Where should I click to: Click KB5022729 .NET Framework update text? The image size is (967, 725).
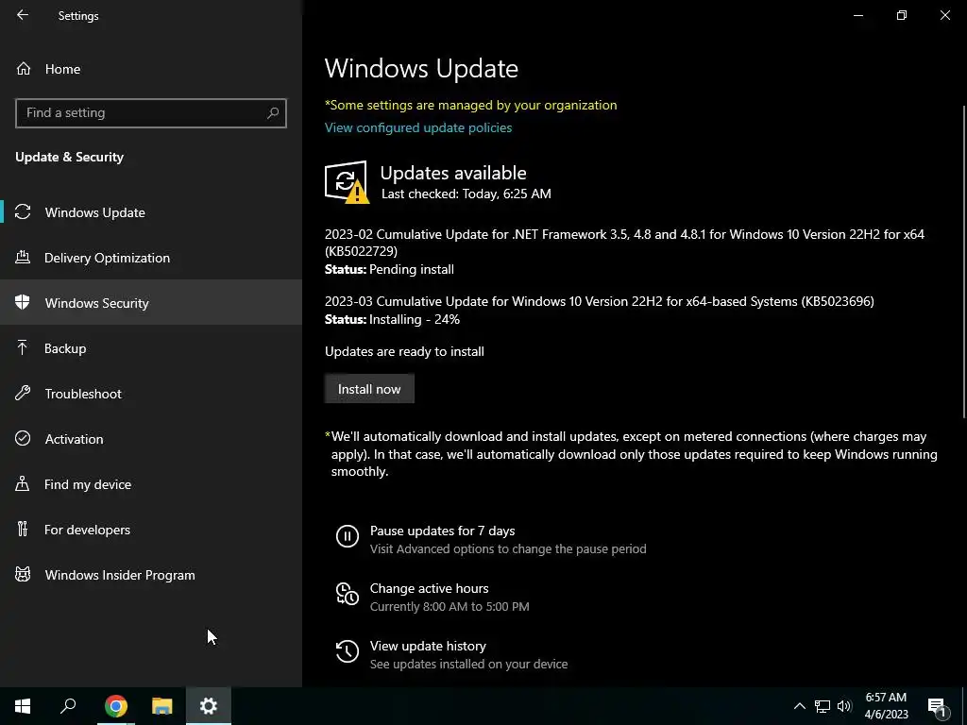(624, 243)
